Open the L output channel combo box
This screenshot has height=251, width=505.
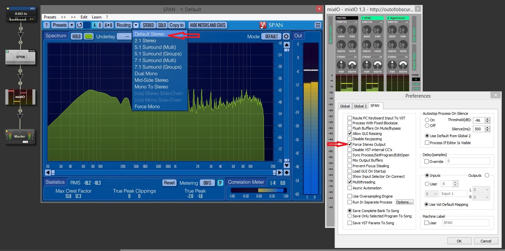(481, 190)
